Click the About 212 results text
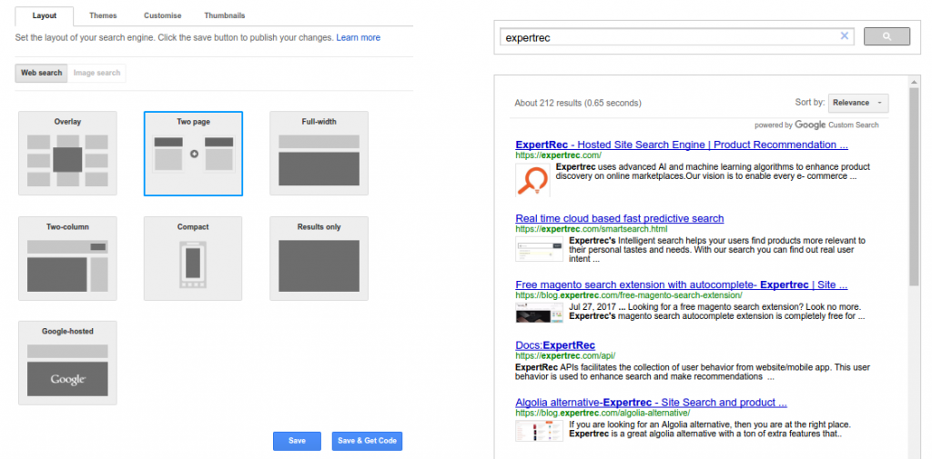 coord(578,104)
